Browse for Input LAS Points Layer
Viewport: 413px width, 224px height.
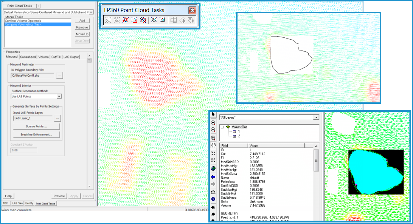57,119
